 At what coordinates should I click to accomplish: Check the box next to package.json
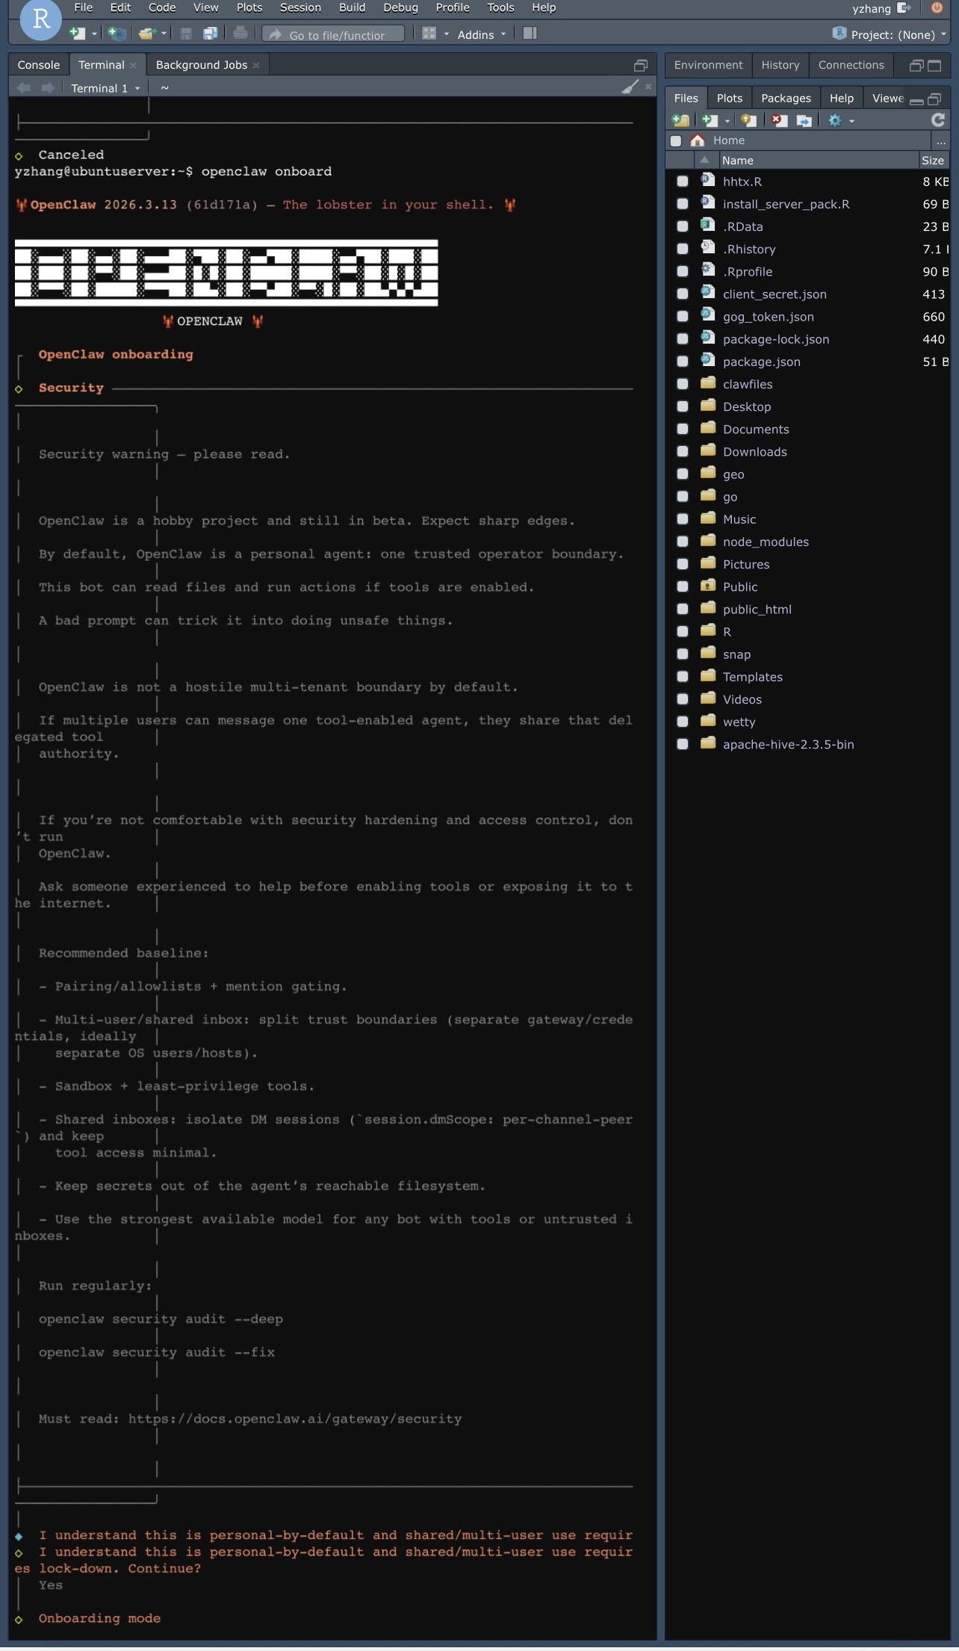pos(682,362)
